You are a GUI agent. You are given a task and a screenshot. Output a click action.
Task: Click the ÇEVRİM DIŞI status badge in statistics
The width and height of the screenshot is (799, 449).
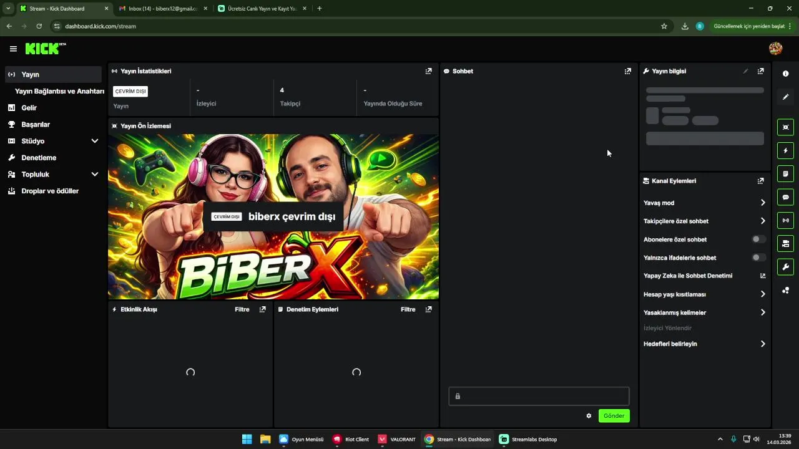(x=130, y=91)
